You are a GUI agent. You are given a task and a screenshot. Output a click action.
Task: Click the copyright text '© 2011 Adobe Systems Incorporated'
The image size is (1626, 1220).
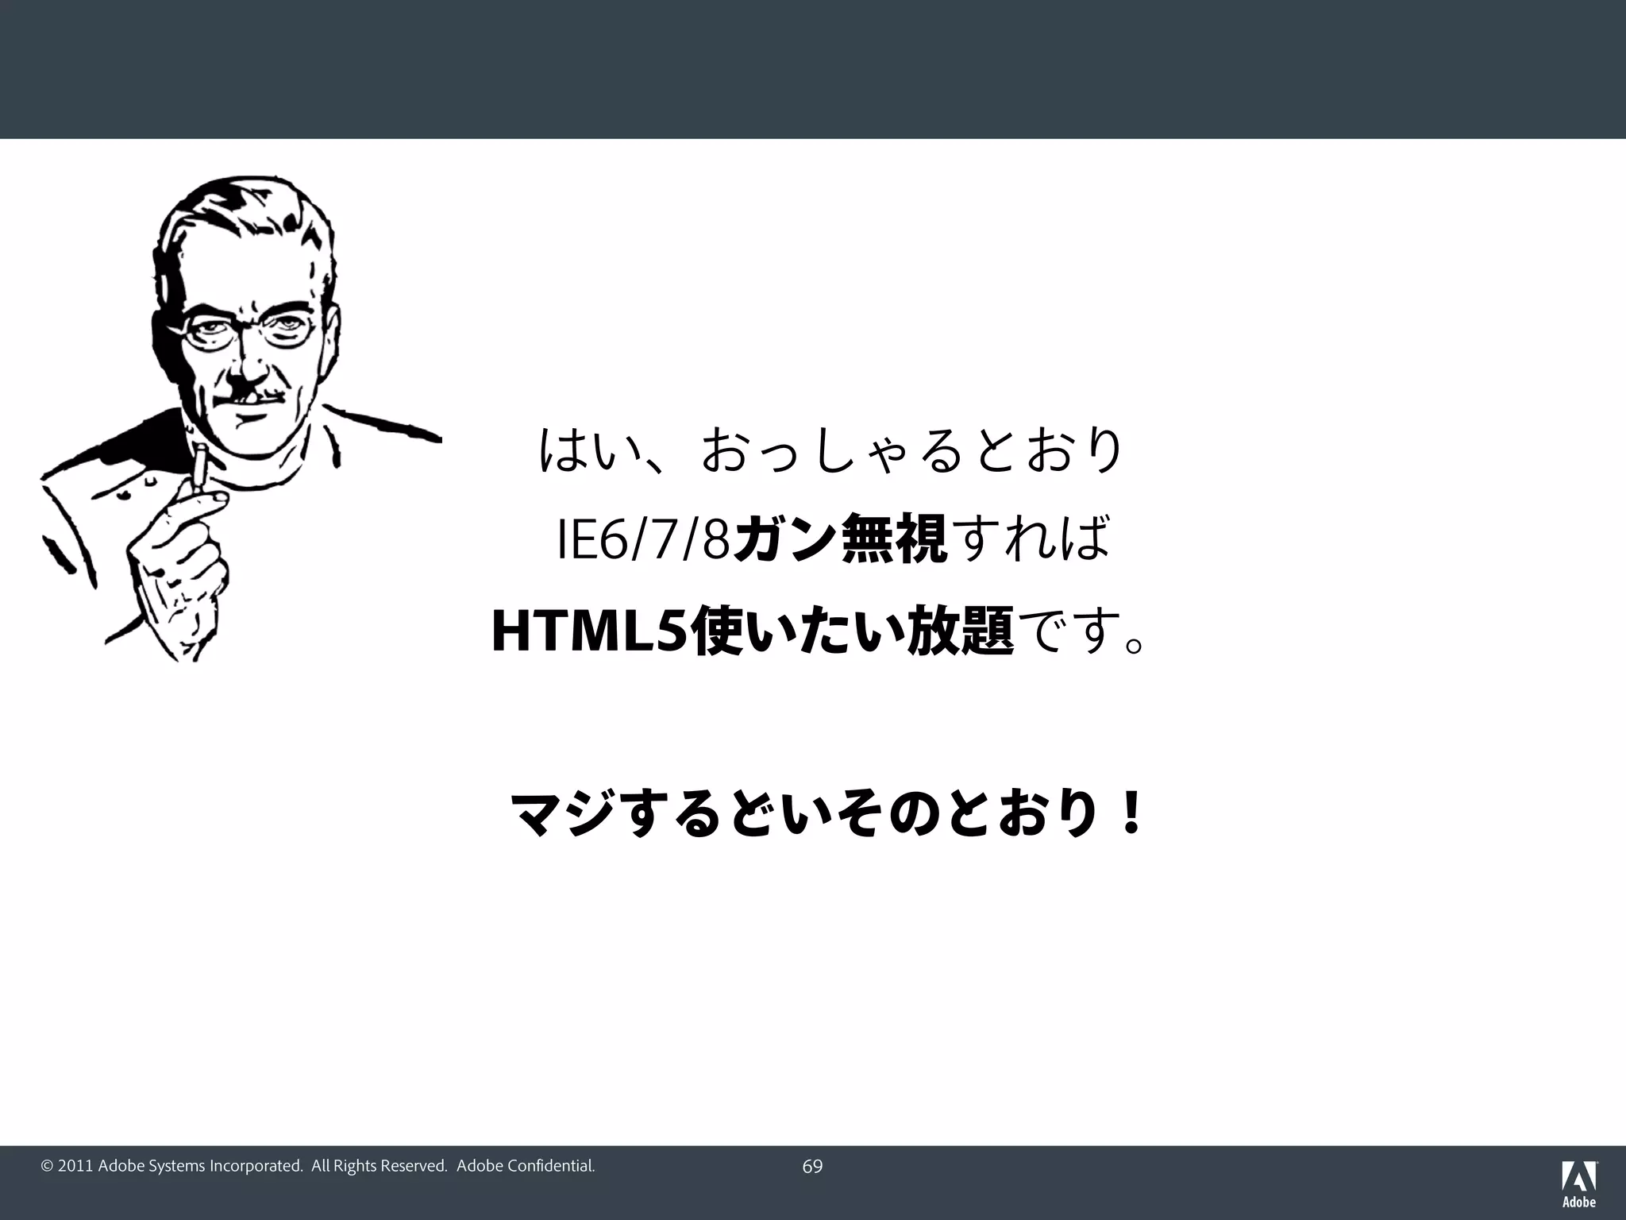171,1166
